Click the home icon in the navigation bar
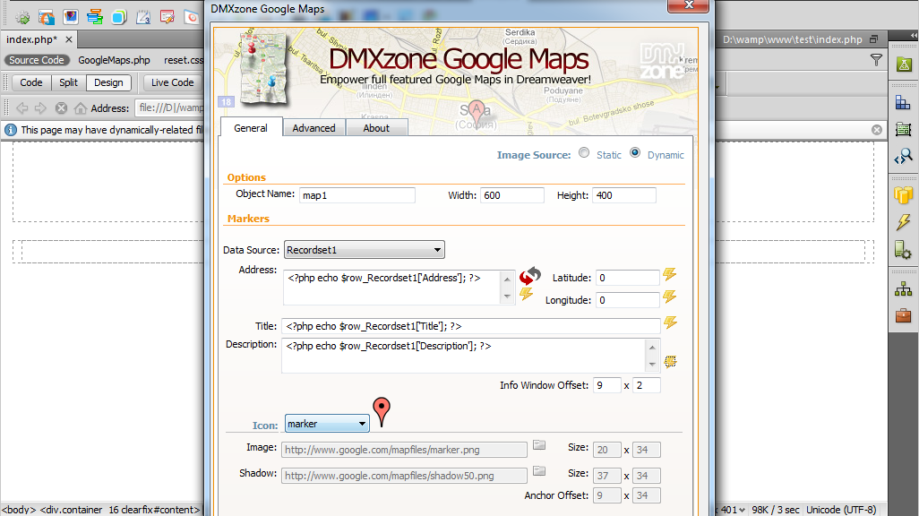Image resolution: width=919 pixels, height=516 pixels. pos(81,107)
